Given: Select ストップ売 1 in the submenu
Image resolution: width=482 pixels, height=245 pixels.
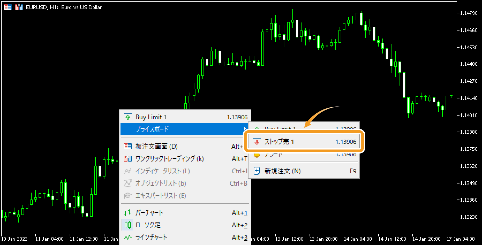Looking at the screenshot, I should pos(304,141).
